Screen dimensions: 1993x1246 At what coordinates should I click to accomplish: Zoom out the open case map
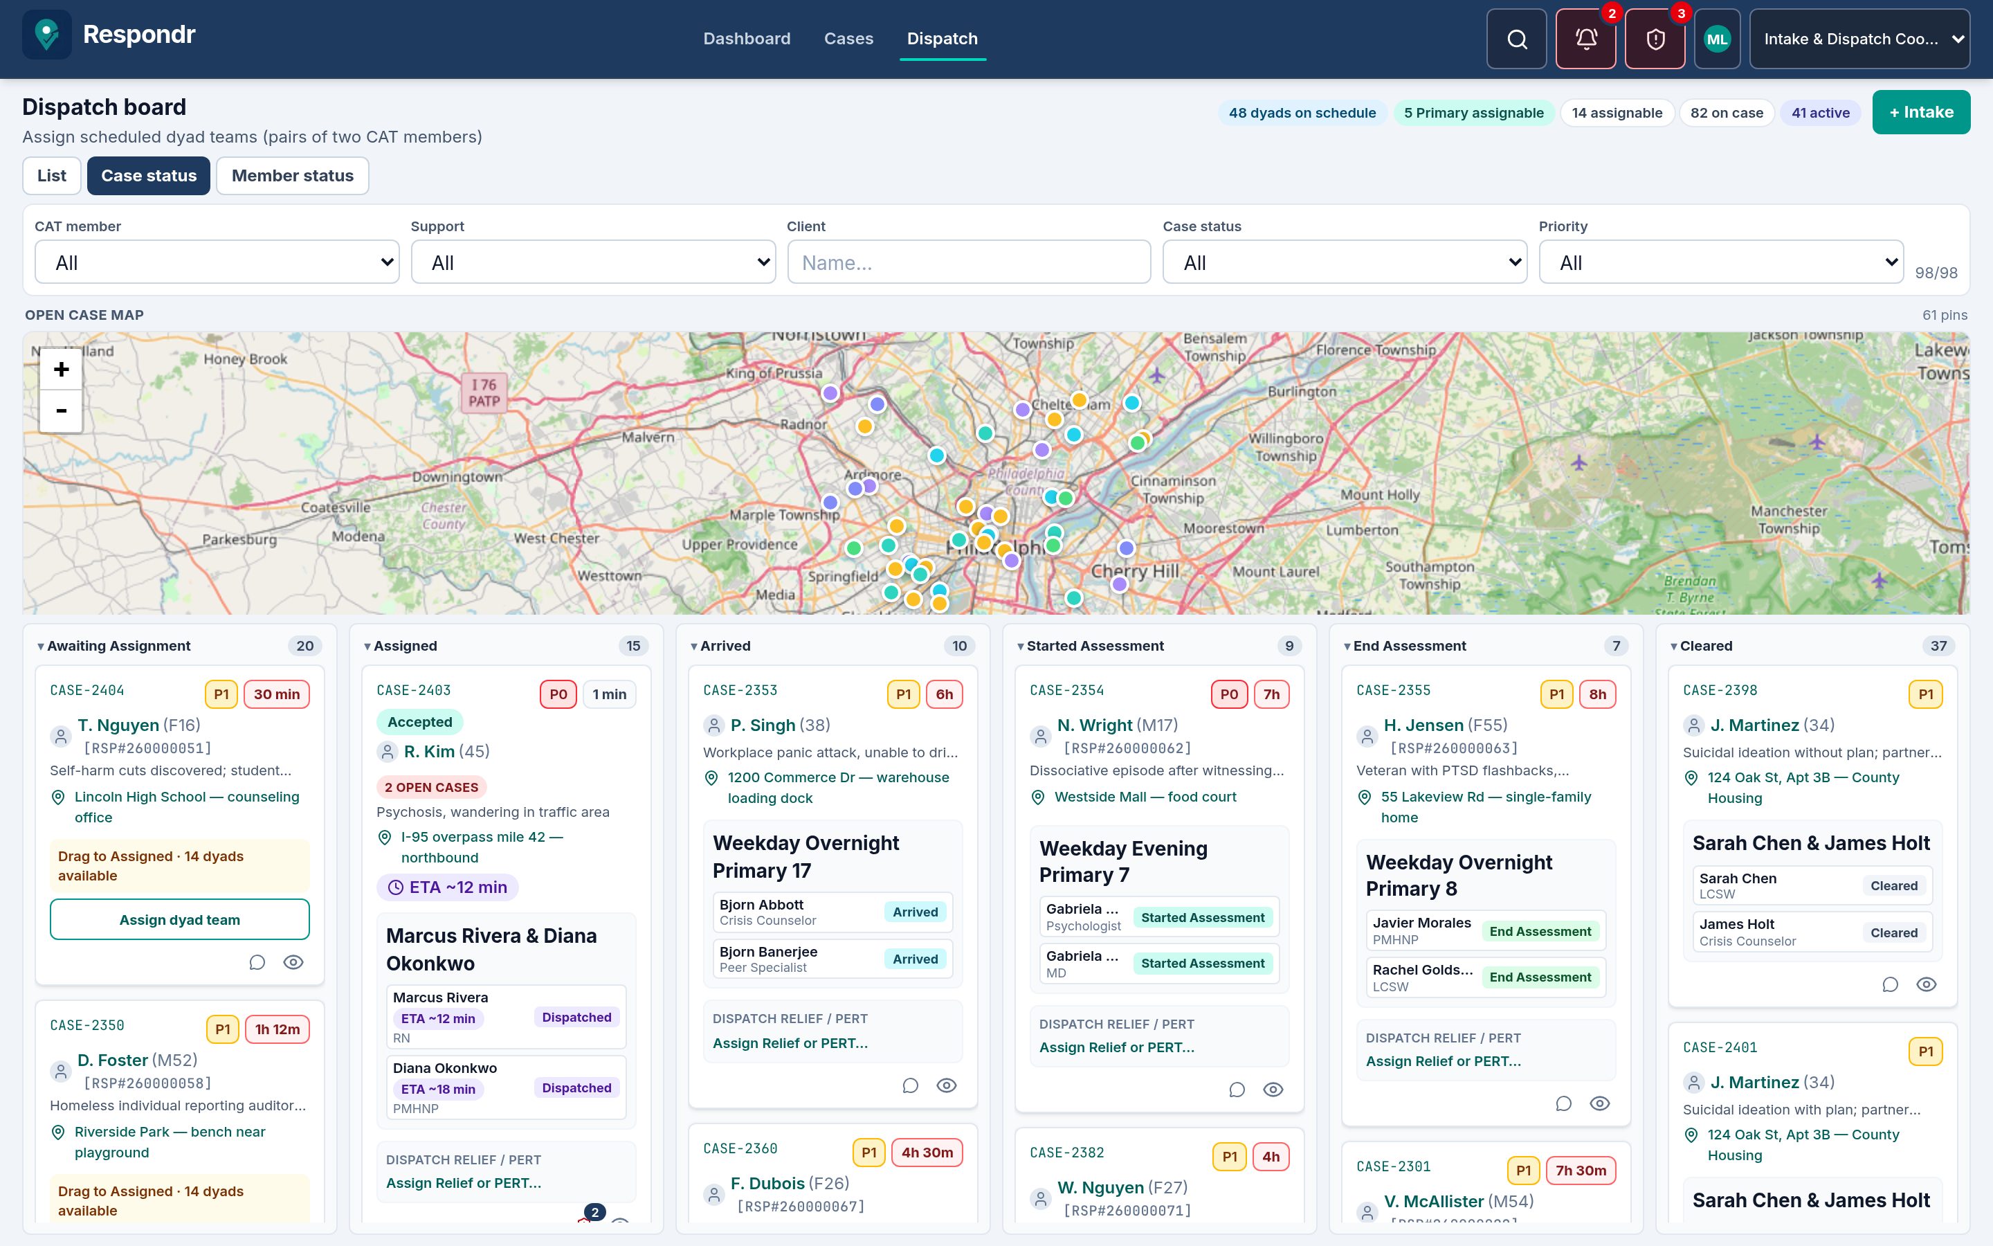pos(61,410)
